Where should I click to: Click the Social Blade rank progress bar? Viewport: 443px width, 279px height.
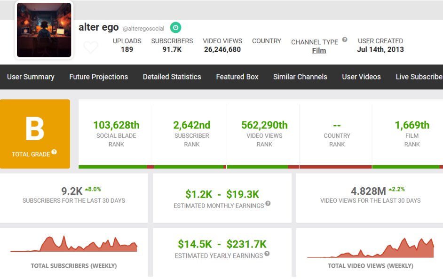[x=116, y=167]
